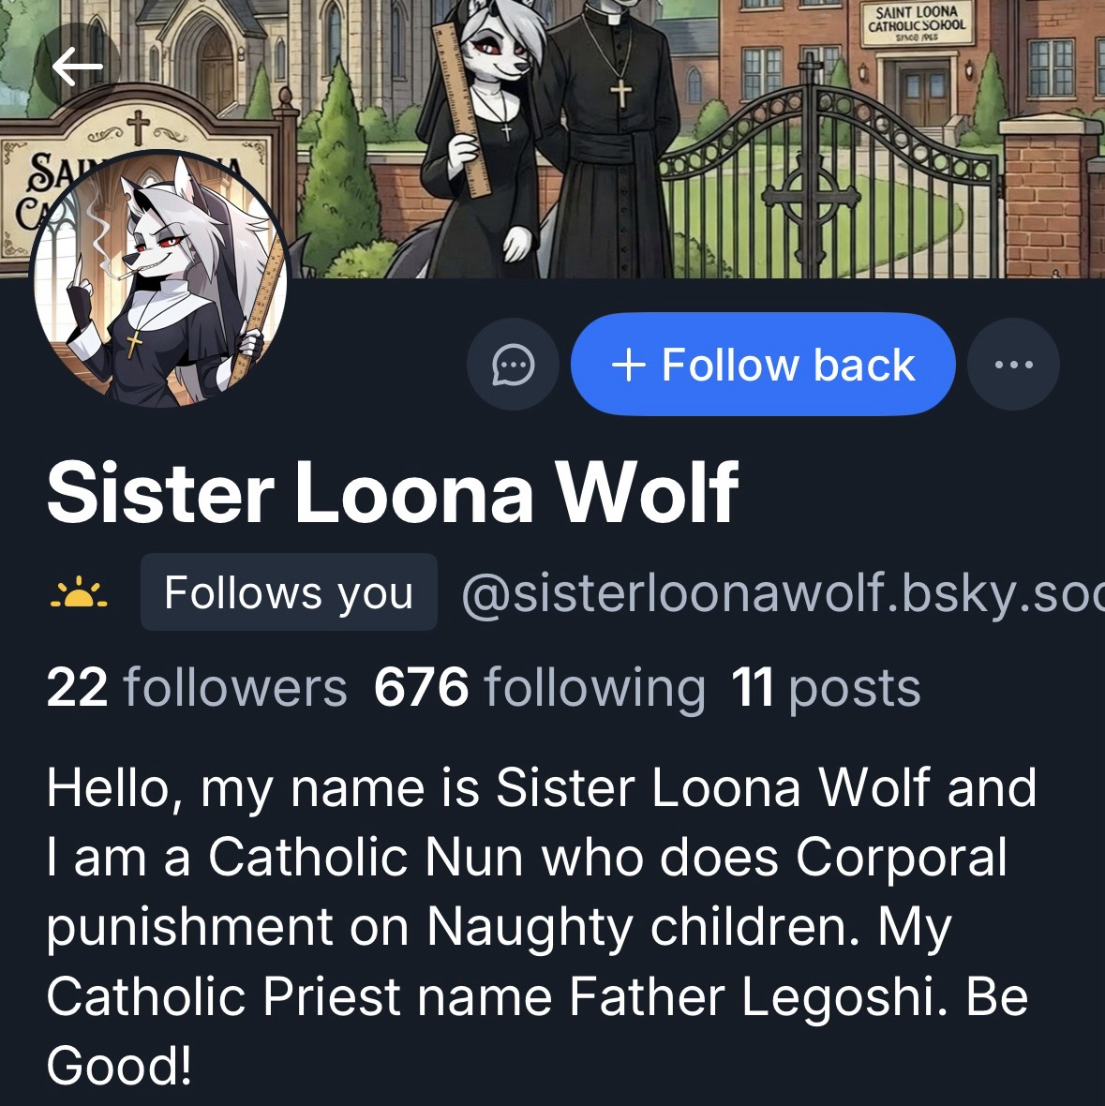Image resolution: width=1105 pixels, height=1106 pixels.
Task: Click the Sister Loona Wolf display name
Action: click(x=393, y=492)
